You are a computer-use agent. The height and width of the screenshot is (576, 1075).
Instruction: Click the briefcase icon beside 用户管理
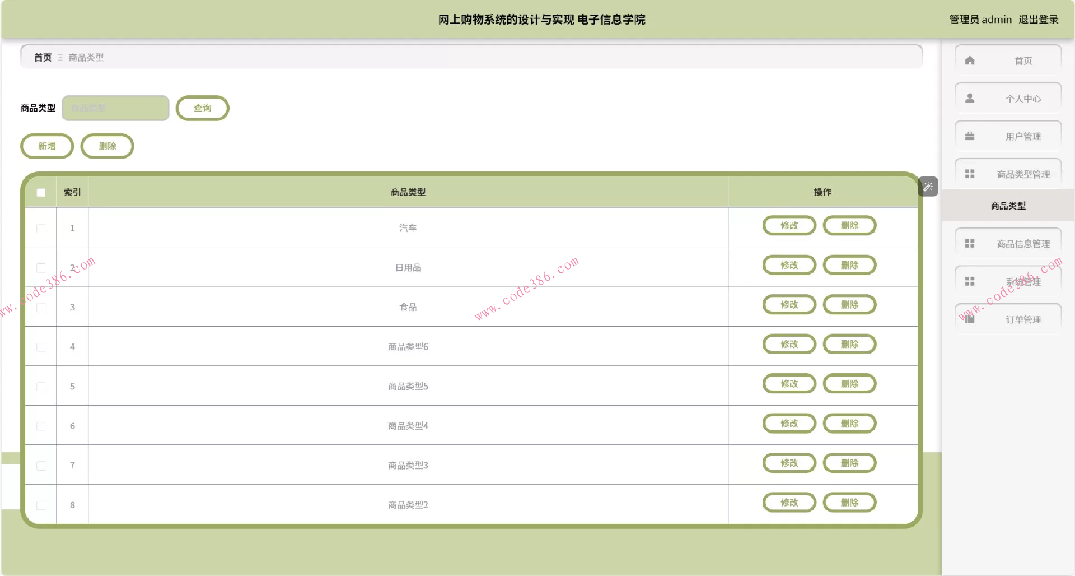pyautogui.click(x=970, y=136)
